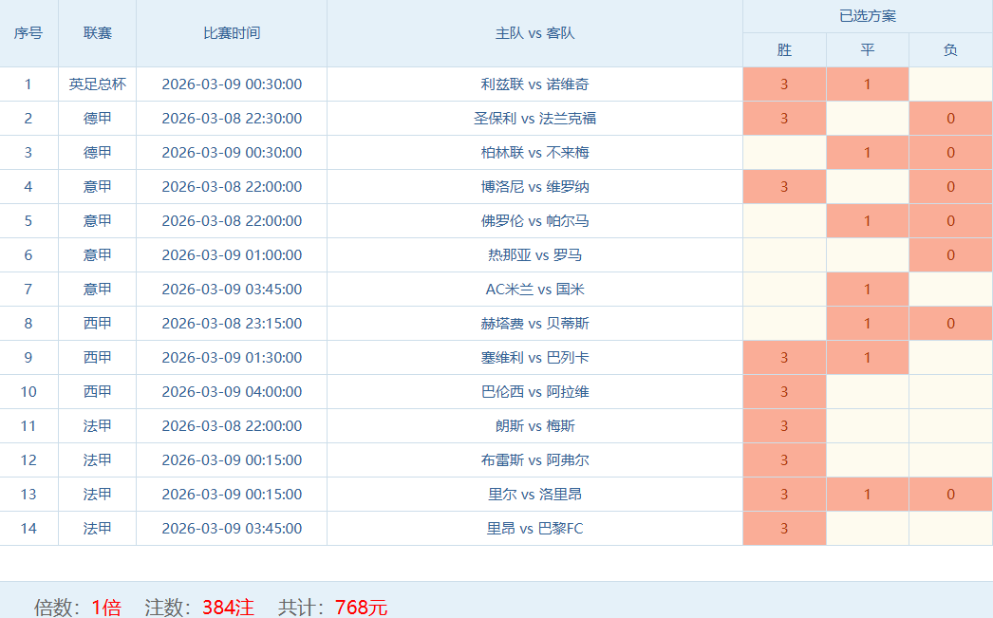Toggle draw pick 1 for 佛罗伦 vs 帕尔马
Screen dimensions: 993x618
(x=867, y=221)
